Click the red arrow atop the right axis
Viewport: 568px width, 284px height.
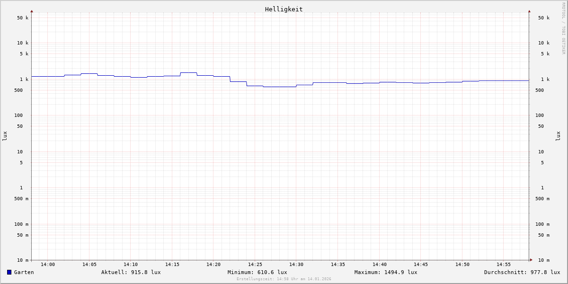coord(529,11)
